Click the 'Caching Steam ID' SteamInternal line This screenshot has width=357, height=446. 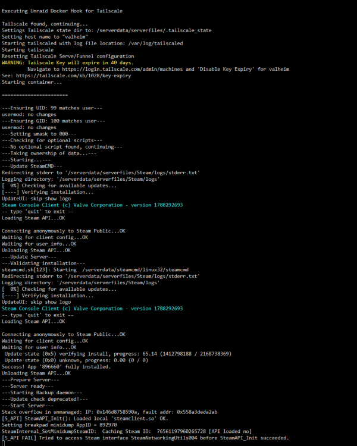[x=127, y=432]
